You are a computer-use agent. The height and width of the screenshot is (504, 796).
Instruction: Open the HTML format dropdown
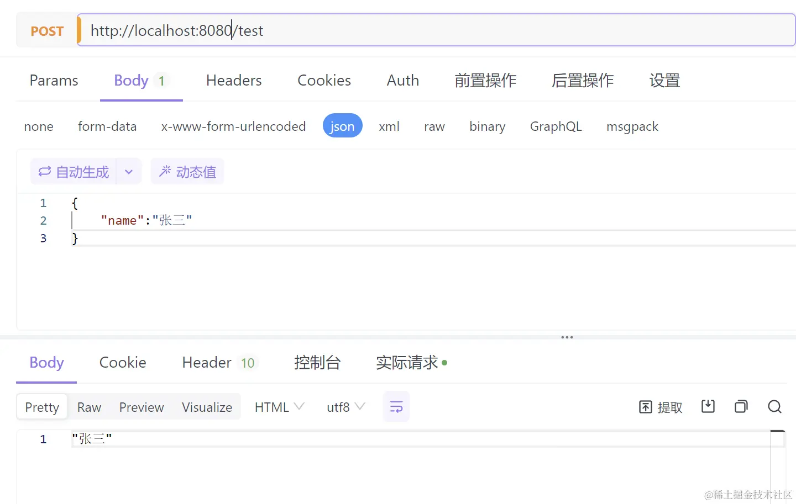(279, 407)
